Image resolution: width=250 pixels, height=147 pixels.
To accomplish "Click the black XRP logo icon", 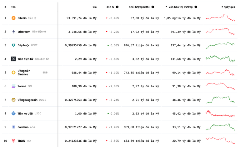I will 13,59.
